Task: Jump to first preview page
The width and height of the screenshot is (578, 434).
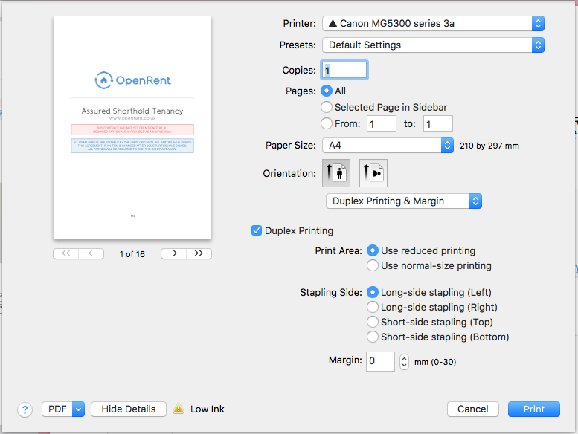Action: coord(65,253)
